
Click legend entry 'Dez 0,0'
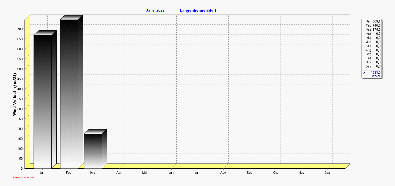373,66
